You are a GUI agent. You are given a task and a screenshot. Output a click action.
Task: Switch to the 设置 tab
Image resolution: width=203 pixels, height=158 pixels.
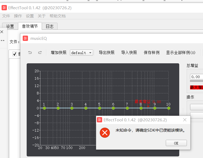pyautogui.click(x=10, y=26)
